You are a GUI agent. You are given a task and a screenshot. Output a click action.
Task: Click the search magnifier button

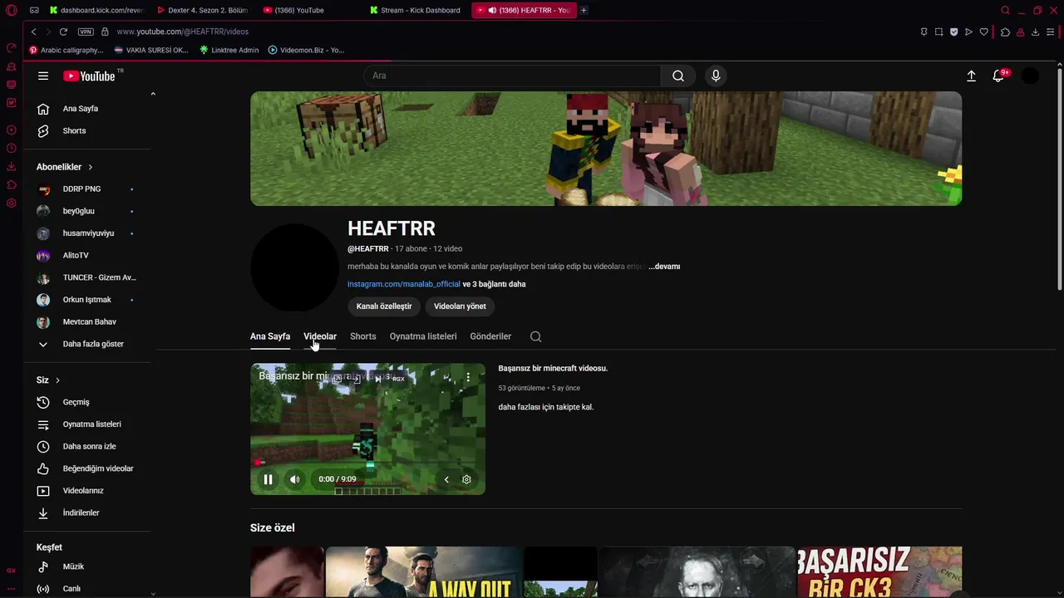coord(678,76)
